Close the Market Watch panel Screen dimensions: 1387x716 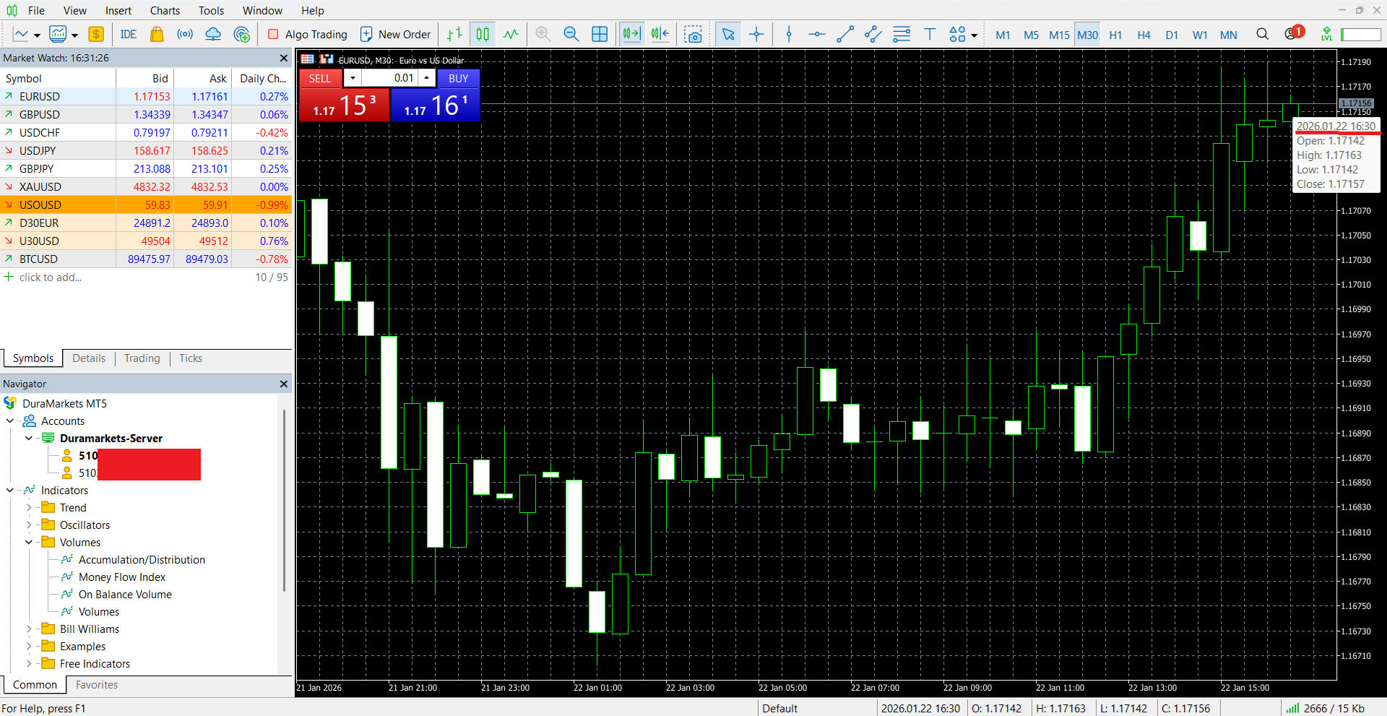point(284,58)
